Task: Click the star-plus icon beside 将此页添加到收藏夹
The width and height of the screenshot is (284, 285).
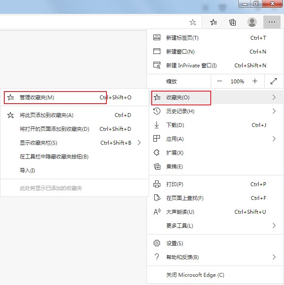Action: pos(10,115)
